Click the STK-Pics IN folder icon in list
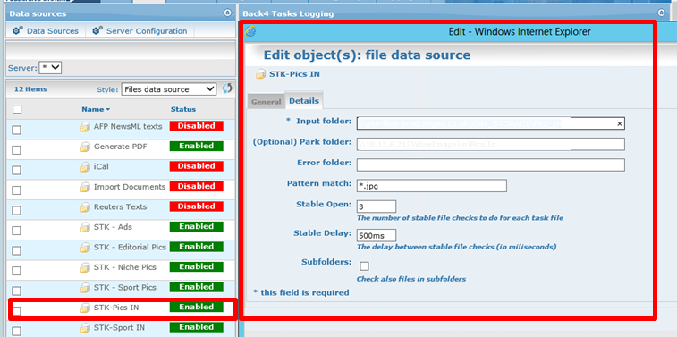 tap(85, 308)
